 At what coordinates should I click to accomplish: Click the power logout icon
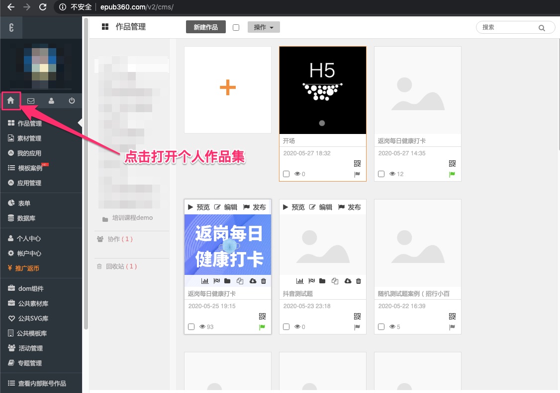(72, 101)
